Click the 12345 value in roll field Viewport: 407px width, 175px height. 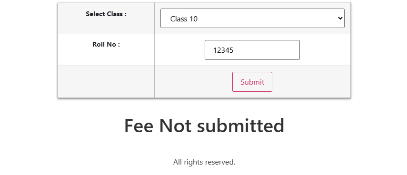pyautogui.click(x=223, y=50)
